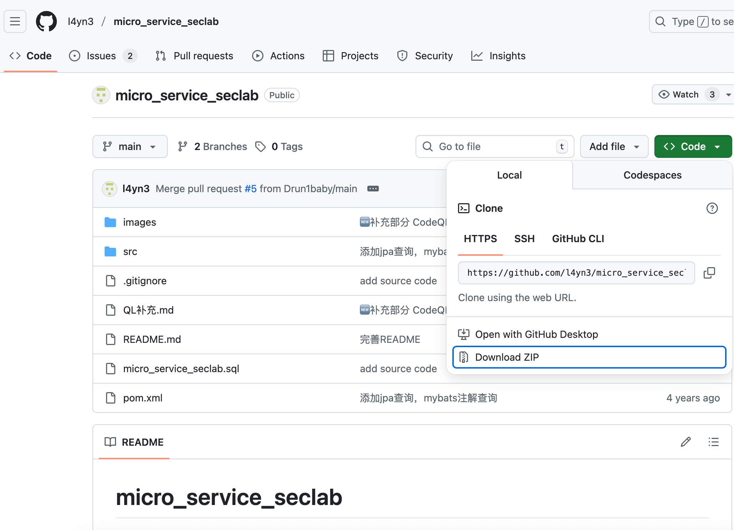Click the '4 years ago' timestamp for pom.xml

point(693,398)
